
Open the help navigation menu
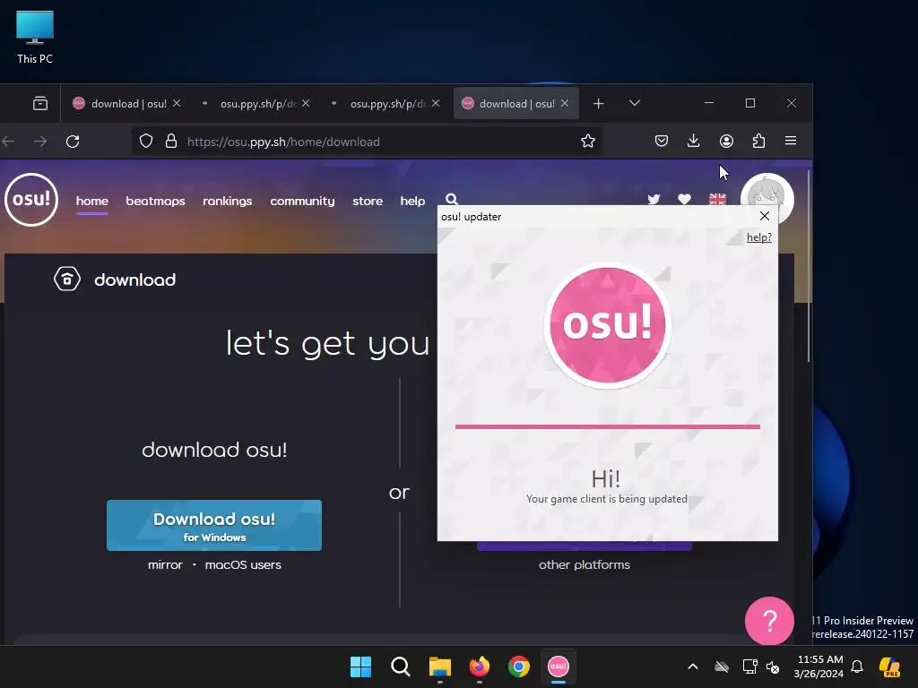pyautogui.click(x=412, y=201)
